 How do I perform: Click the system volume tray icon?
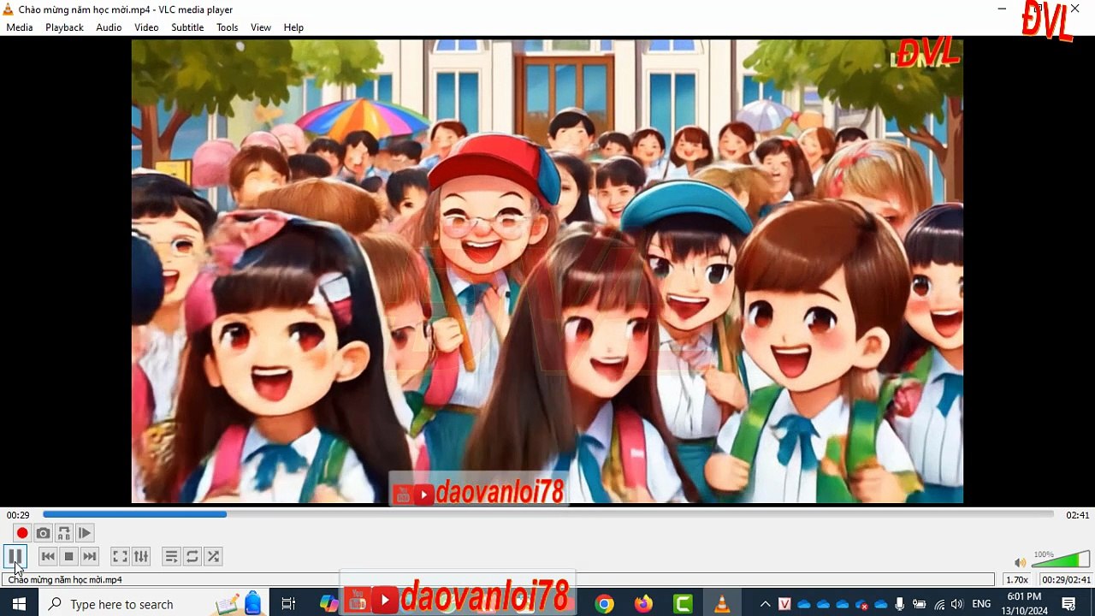point(957,604)
